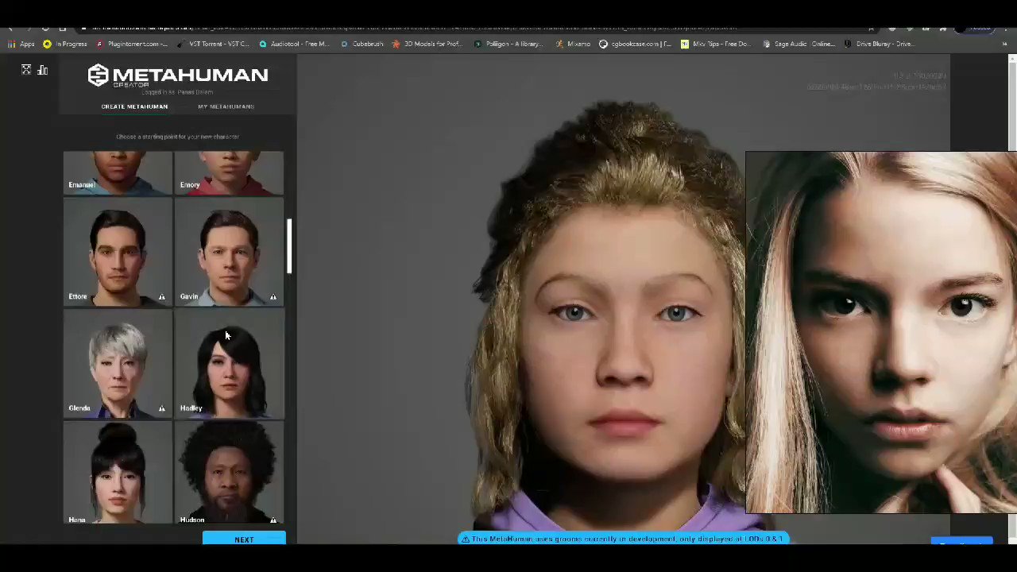Open the Mixv Tips bookmark
The image size is (1017, 572).
715,44
